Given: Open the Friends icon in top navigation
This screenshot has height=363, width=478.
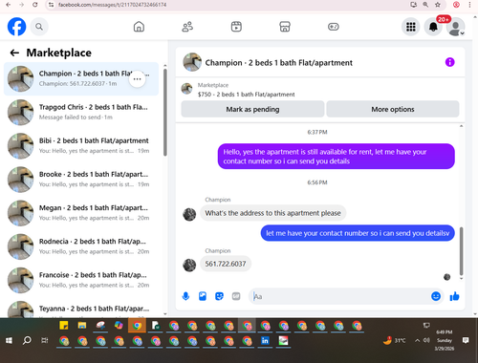Looking at the screenshot, I should pos(187,27).
